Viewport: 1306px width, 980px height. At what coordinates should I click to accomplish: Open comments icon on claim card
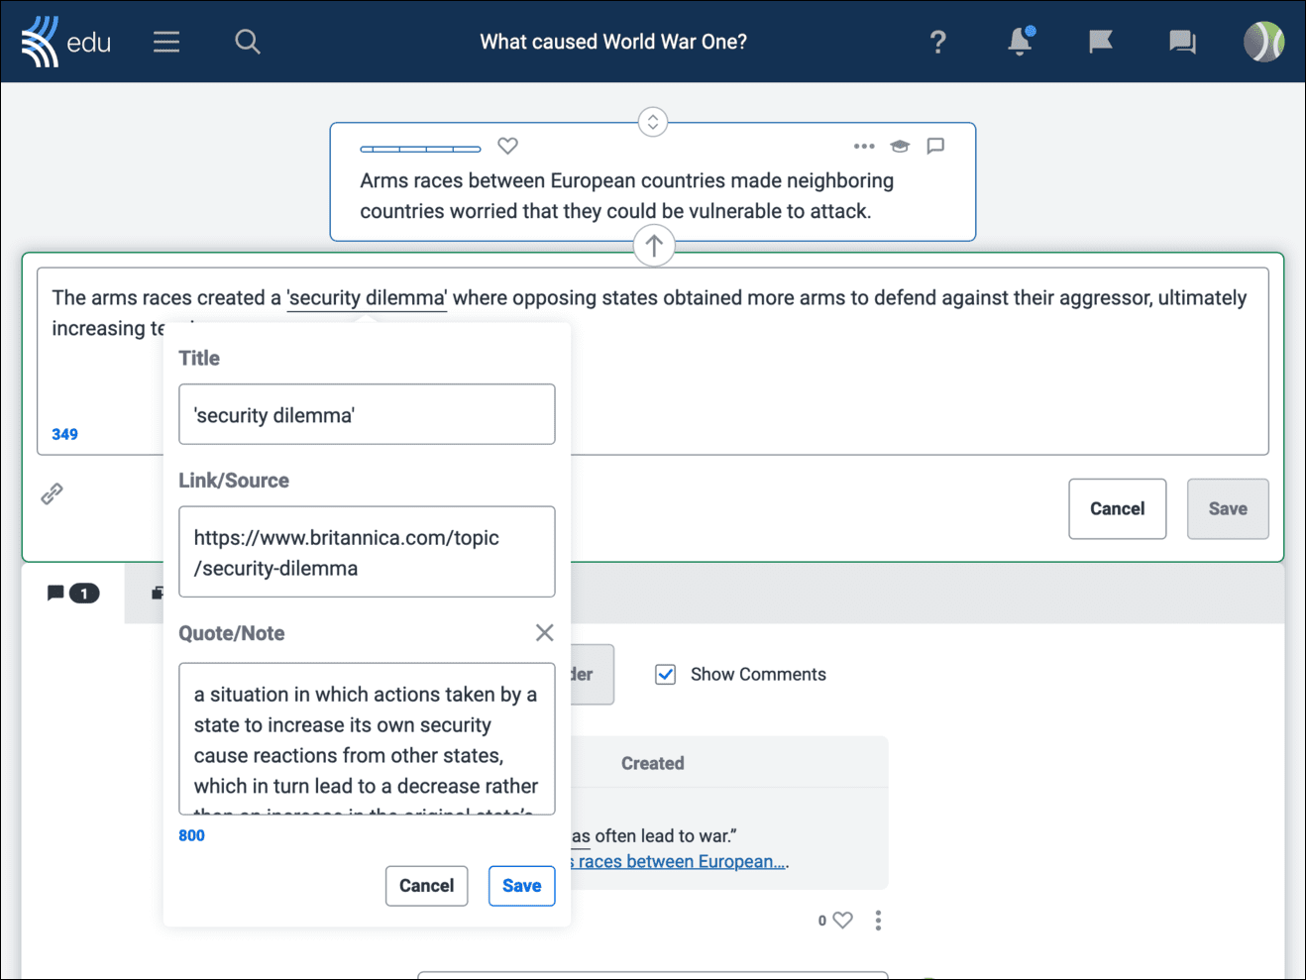935,146
